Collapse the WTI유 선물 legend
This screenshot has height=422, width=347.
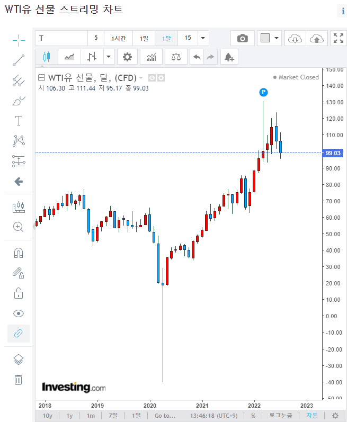point(41,78)
